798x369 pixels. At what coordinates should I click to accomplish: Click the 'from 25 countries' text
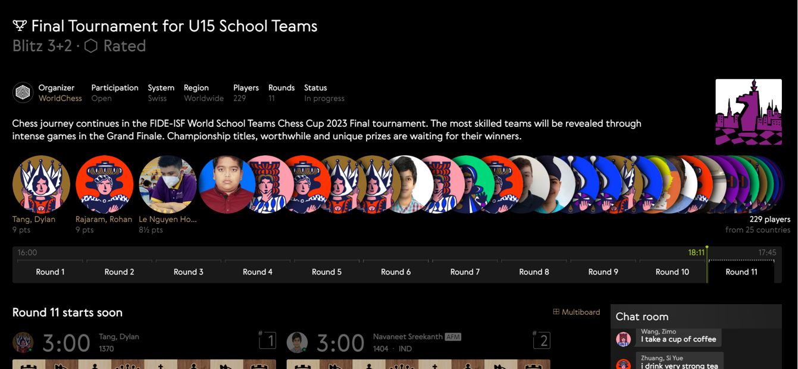(758, 230)
